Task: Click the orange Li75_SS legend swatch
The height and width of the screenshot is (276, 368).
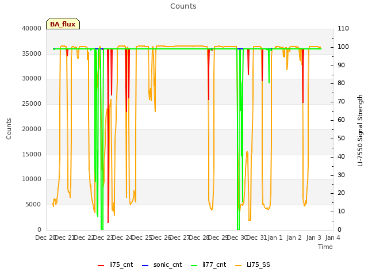Action: coord(238,266)
